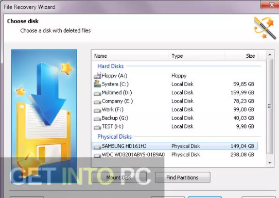This screenshot has height=198, width=279.
Task: Click the Company (E:) drive icon
Action: point(97,102)
